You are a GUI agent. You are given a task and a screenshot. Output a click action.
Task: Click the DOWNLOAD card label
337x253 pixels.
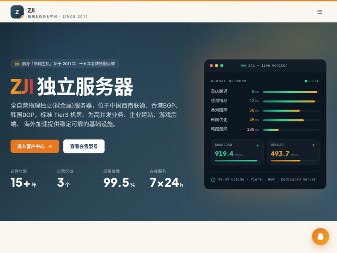point(223,145)
